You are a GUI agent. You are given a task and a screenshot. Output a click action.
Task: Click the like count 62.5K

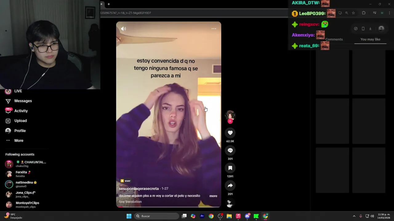[x=230, y=141]
